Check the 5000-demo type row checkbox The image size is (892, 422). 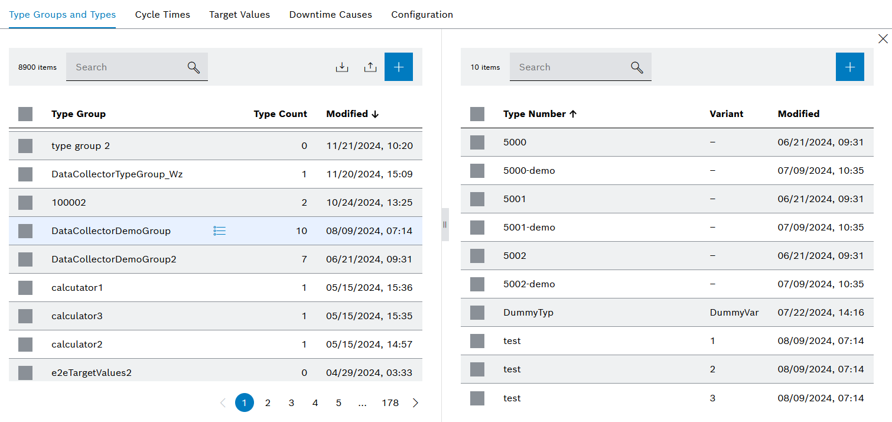click(x=477, y=171)
